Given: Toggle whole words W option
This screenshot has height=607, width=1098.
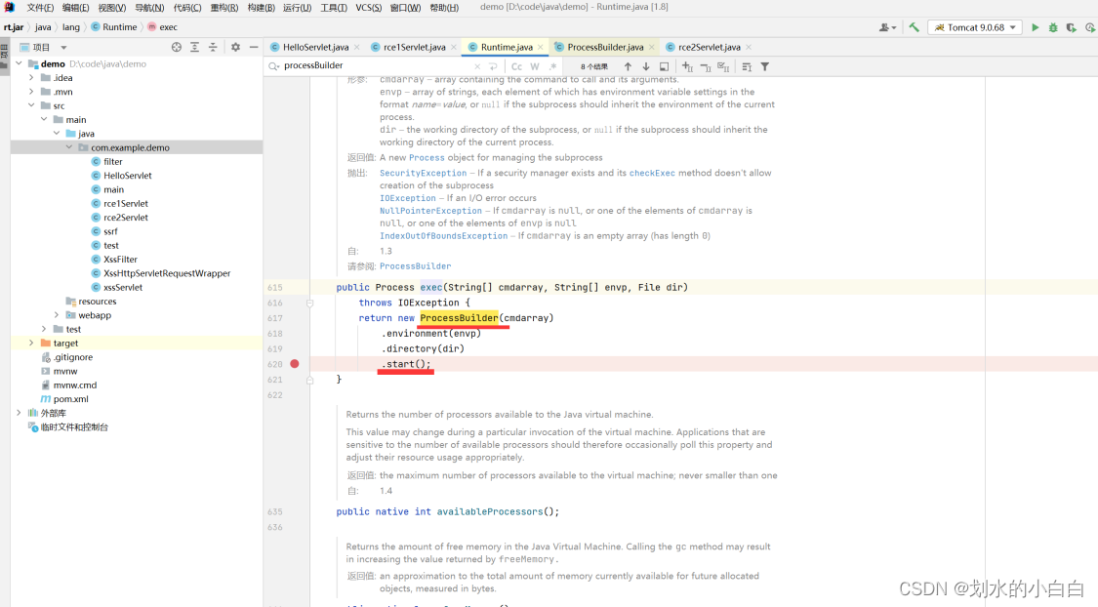Looking at the screenshot, I should coord(535,66).
